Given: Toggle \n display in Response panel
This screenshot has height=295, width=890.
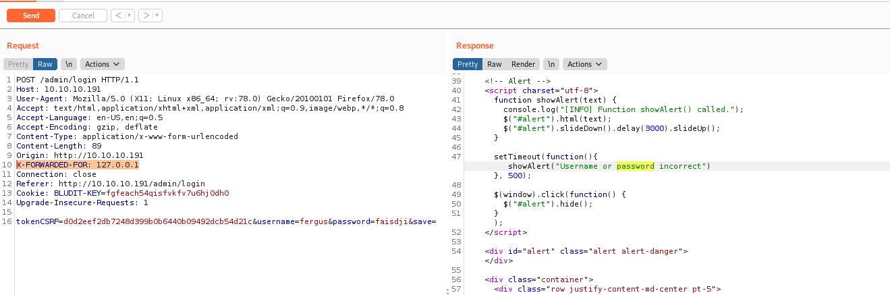Looking at the screenshot, I should 551,64.
